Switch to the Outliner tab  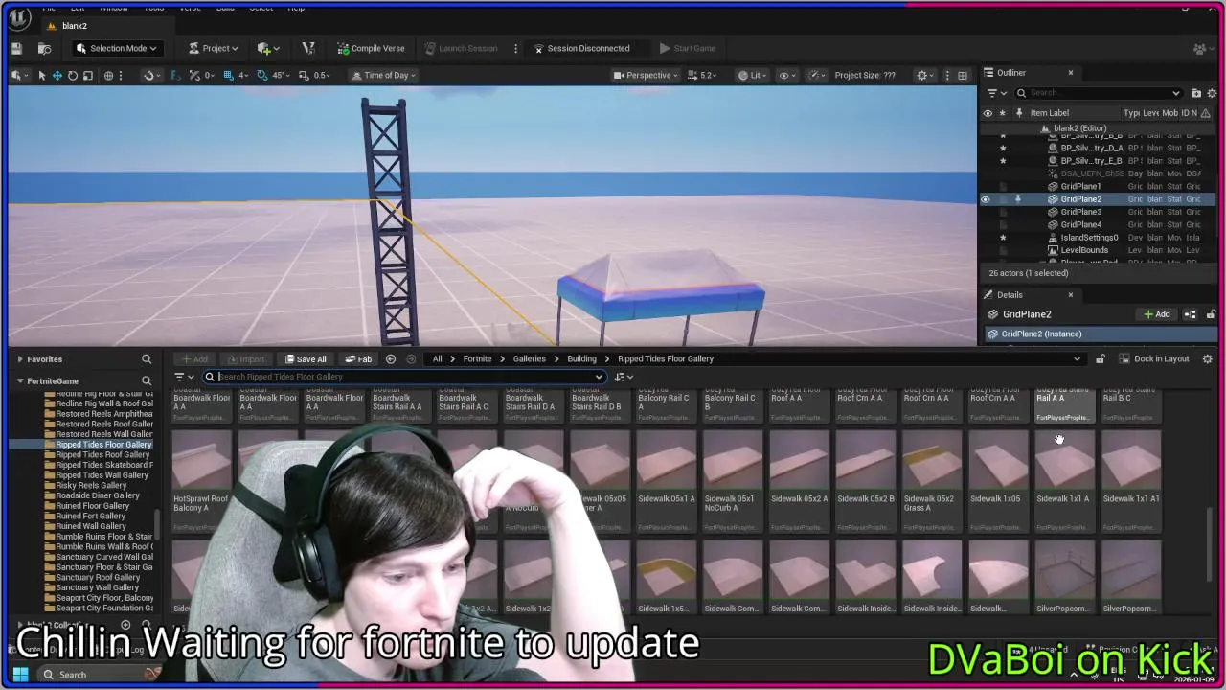[1010, 73]
